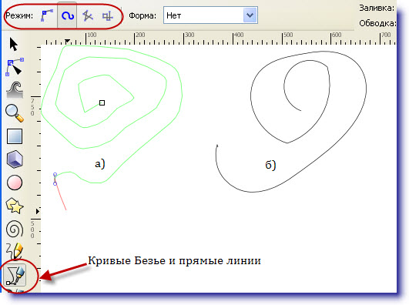The image size is (409, 305).
Task: Select the Ellipse circle tool
Action: coord(15,182)
